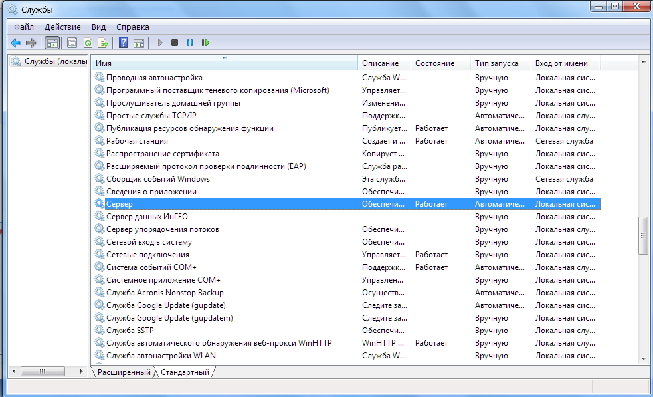Stop the service with the square icon
Image resolution: width=653 pixels, height=397 pixels.
tap(175, 43)
